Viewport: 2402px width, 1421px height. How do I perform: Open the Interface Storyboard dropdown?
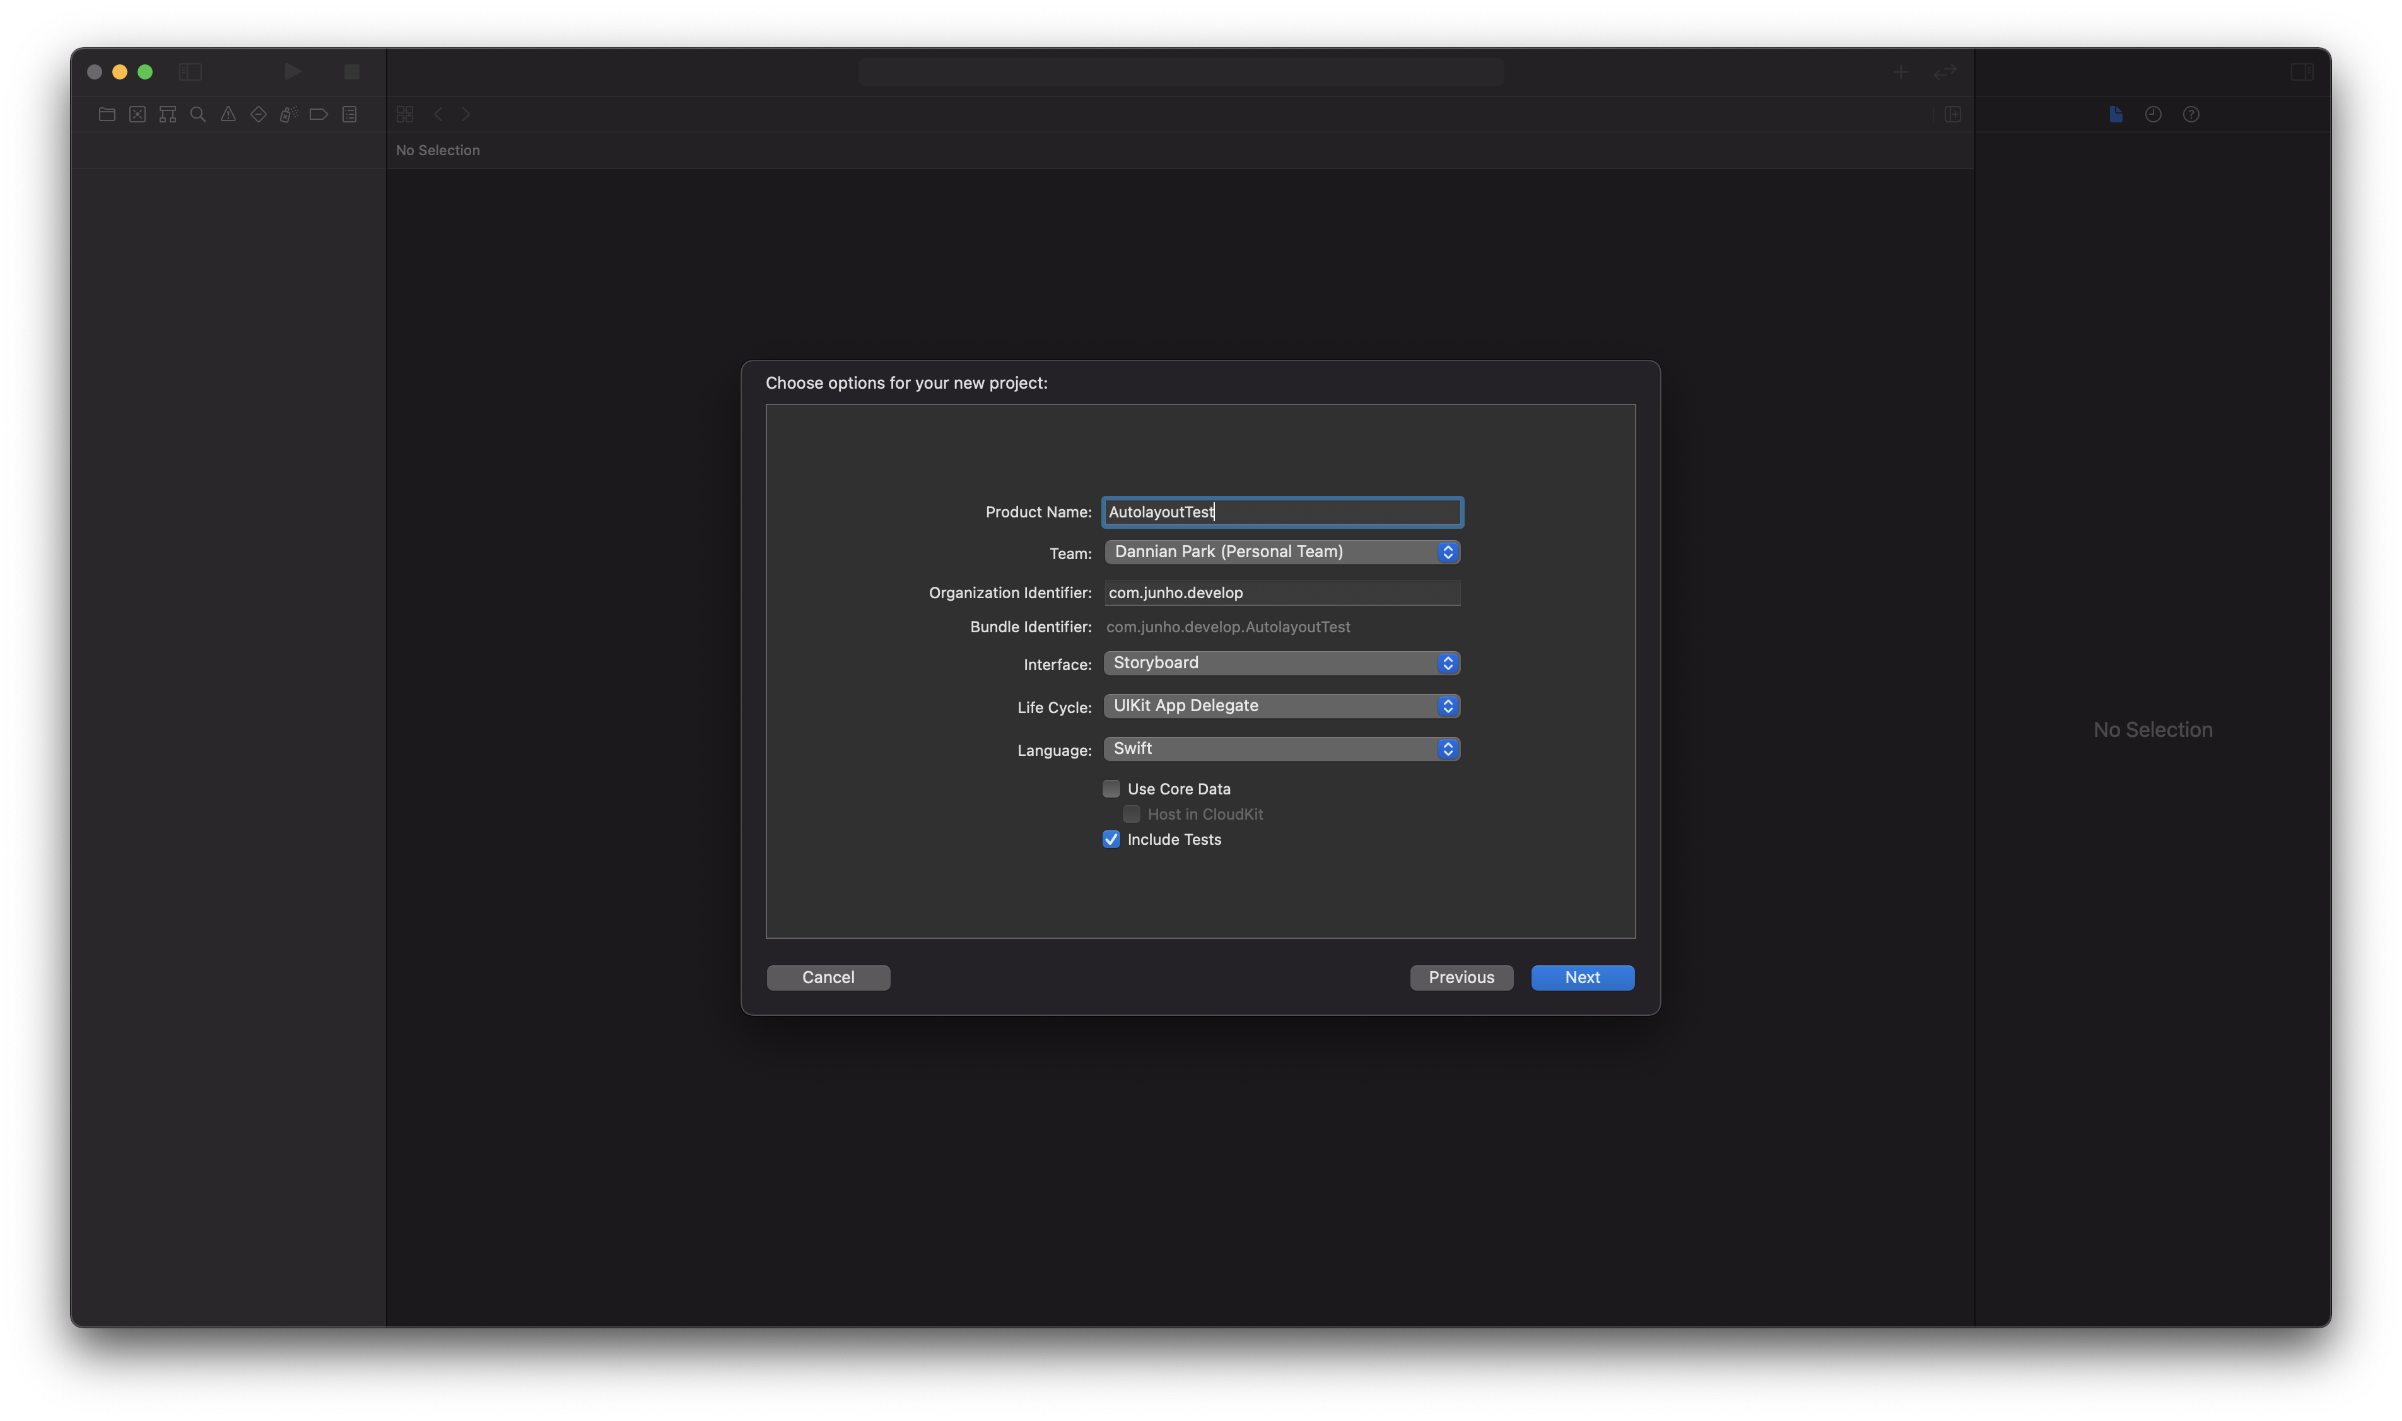(1281, 663)
